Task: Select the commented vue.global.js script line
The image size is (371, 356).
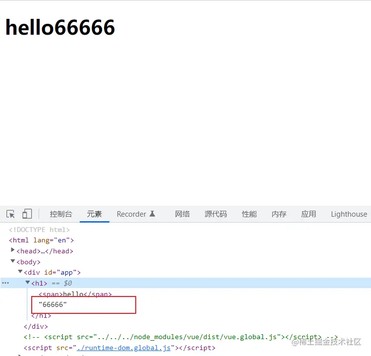Action: pyautogui.click(x=181, y=337)
